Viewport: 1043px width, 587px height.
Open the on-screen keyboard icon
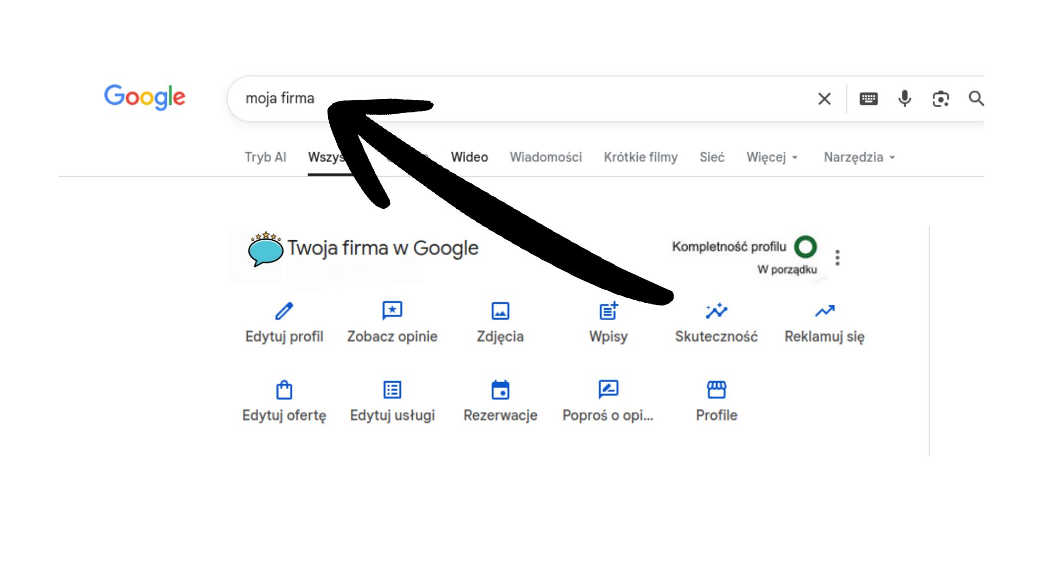(869, 98)
